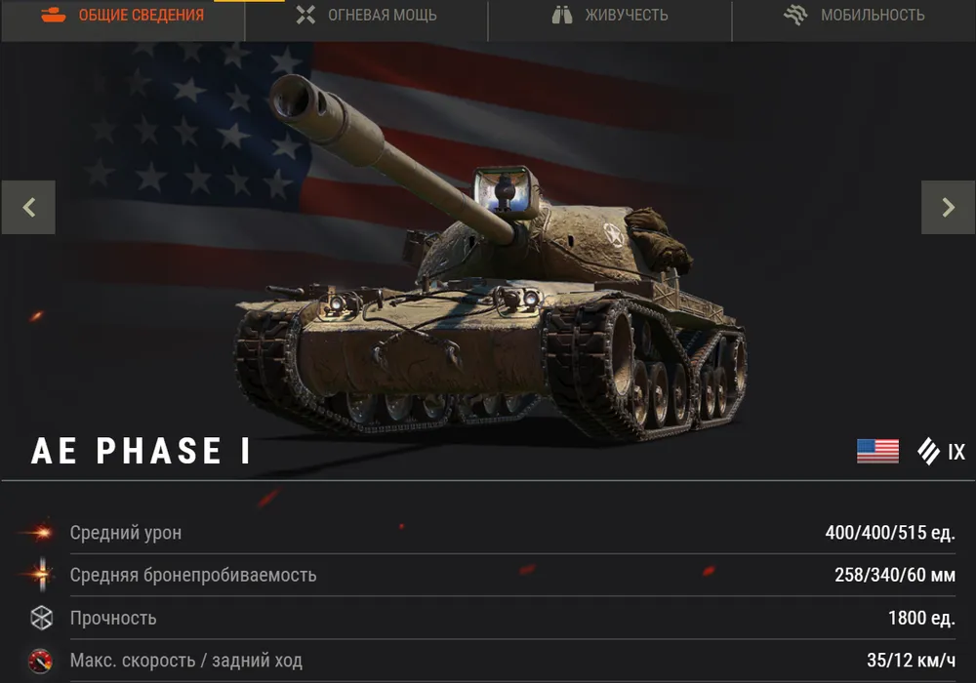Viewport: 976px width, 683px height.
Task: Click the Средний урон damage icon
Action: (x=41, y=533)
